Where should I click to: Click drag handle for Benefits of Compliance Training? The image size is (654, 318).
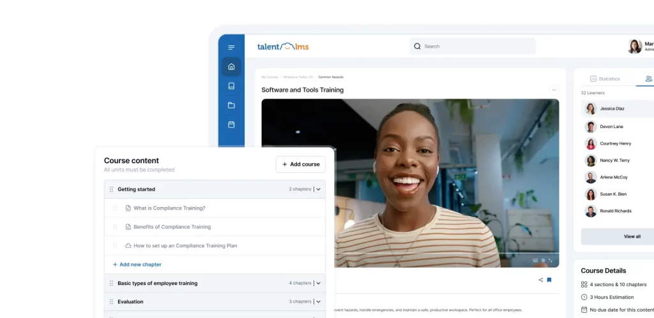point(115,227)
